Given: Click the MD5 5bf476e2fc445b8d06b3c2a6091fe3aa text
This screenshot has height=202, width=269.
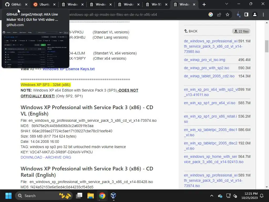Looking at the screenshot, I should tap(57, 126).
